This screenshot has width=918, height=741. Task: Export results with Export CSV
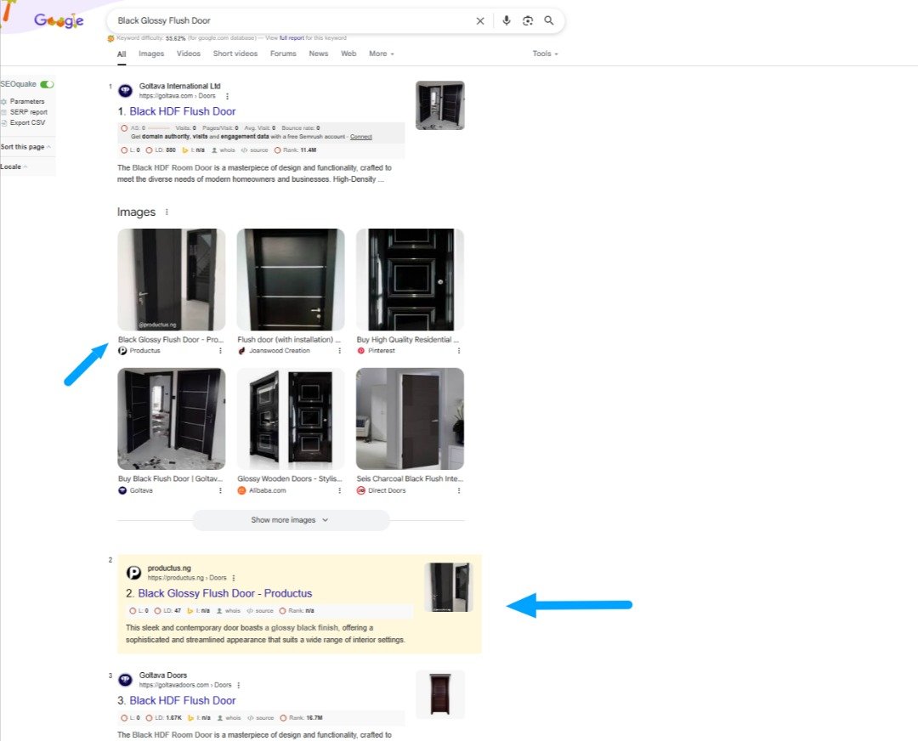27,122
